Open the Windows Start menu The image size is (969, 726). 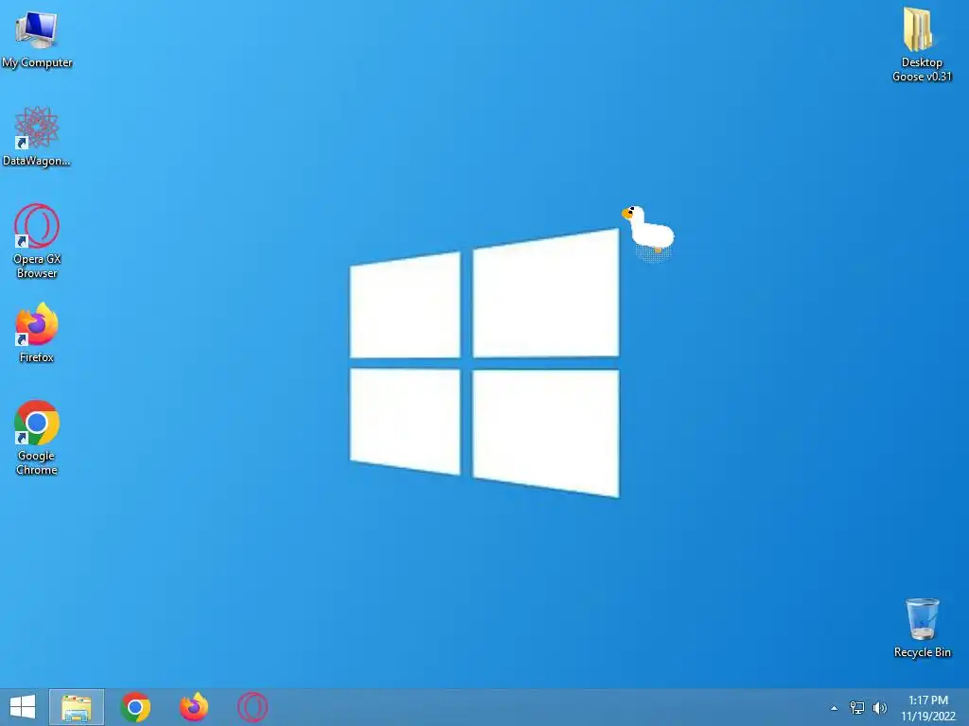click(x=23, y=707)
